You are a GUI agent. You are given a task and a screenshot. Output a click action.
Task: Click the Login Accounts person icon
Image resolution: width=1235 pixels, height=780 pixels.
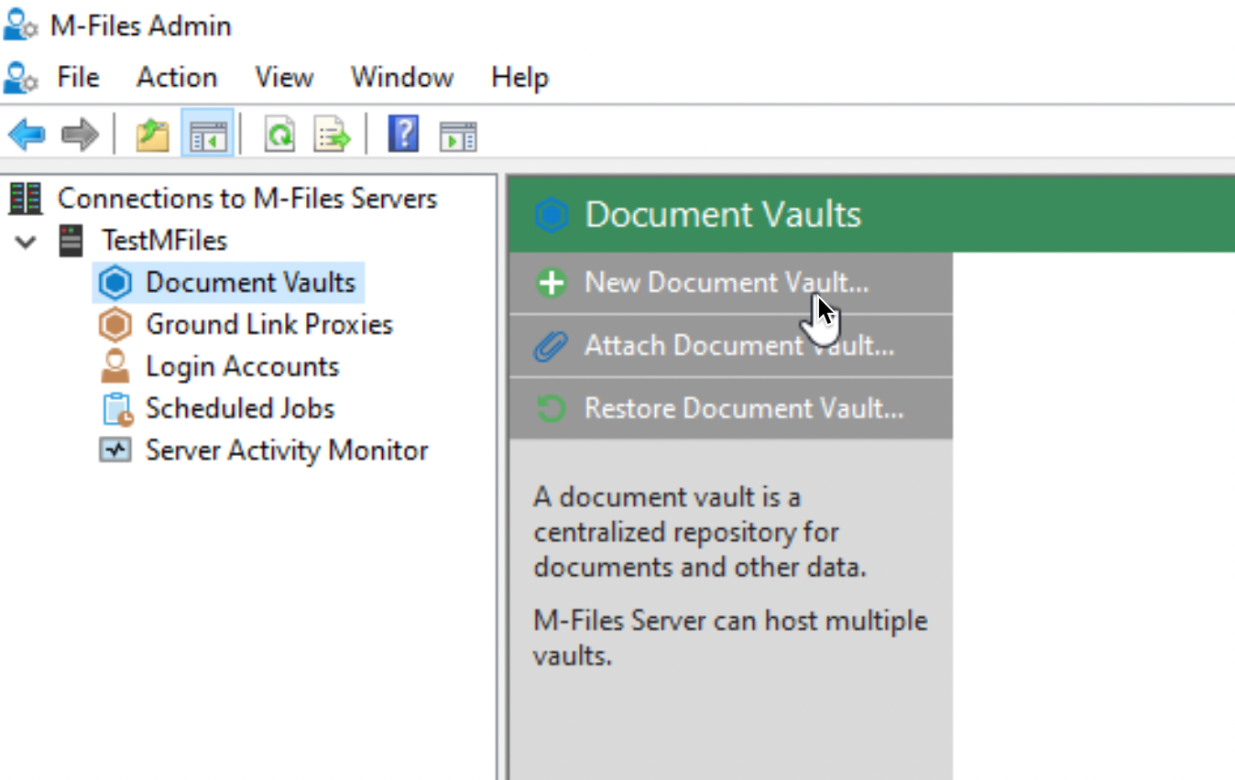[115, 366]
